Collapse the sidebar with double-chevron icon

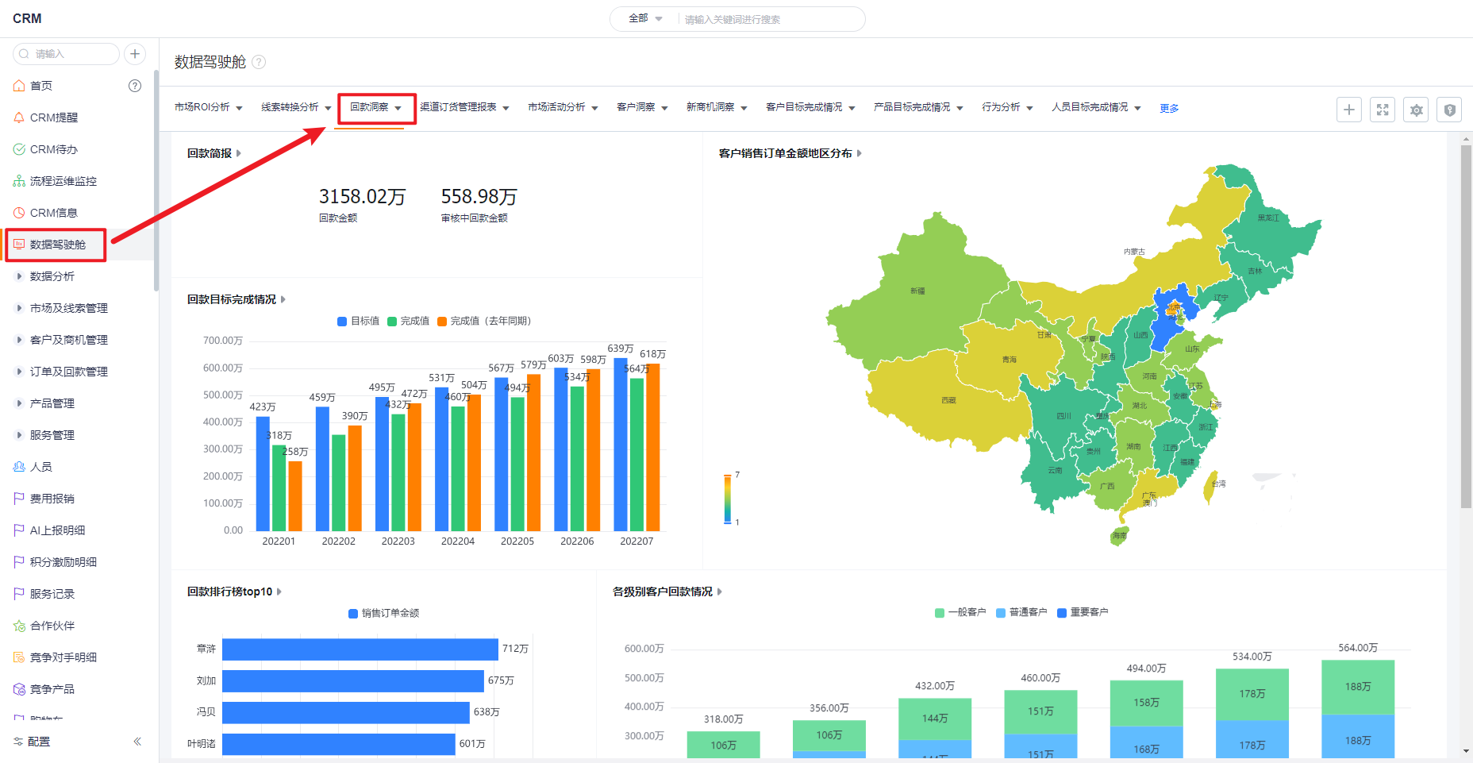(137, 742)
